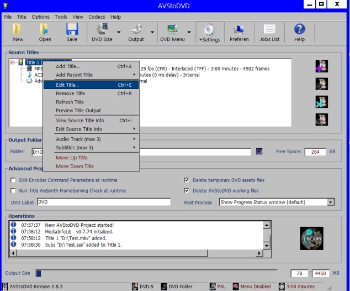Enable Run Title AviSynth FrameServing Check
The image size is (350, 291).
[13, 190]
